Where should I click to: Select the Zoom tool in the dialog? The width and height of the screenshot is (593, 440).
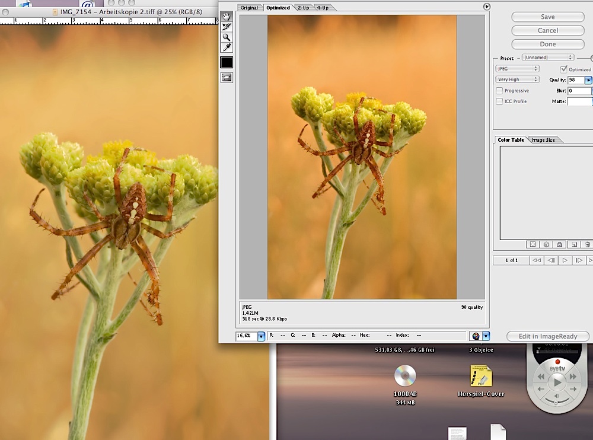pos(226,37)
